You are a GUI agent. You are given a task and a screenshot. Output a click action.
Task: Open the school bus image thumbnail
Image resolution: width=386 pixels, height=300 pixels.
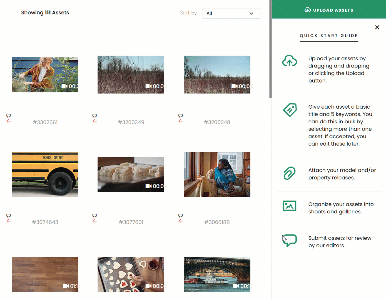pos(45,175)
